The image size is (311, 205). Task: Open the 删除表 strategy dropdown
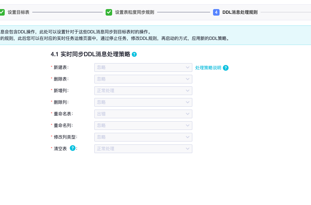pyautogui.click(x=143, y=79)
